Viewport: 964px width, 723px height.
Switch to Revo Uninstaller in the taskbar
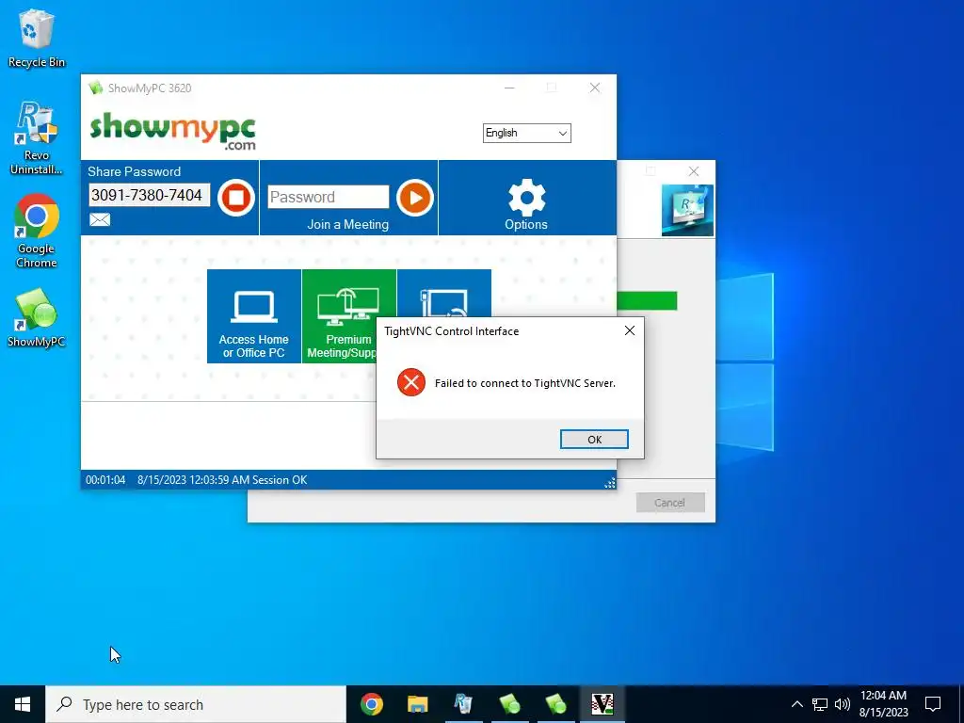(x=463, y=704)
